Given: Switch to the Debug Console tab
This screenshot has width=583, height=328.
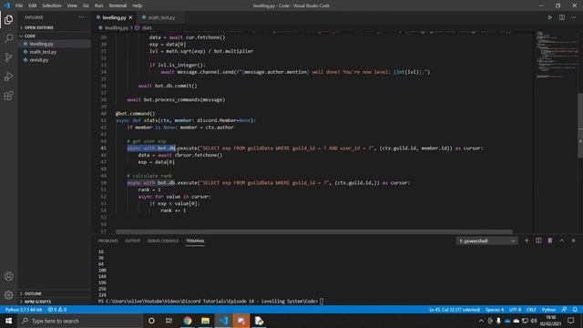Looking at the screenshot, I should click(x=163, y=241).
